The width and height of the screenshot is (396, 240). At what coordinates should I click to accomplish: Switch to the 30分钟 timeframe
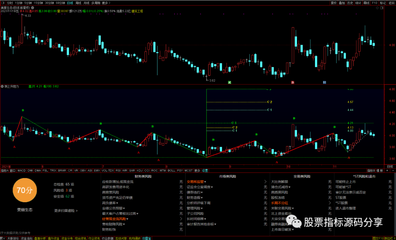(49, 3)
